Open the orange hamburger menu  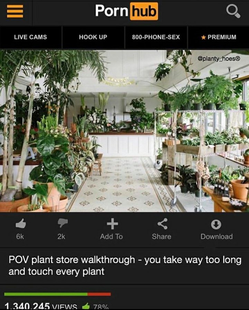coord(15,11)
